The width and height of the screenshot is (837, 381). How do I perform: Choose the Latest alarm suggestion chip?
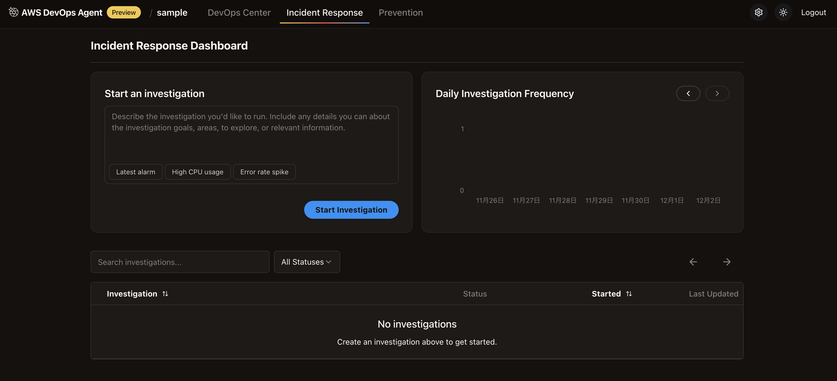pyautogui.click(x=136, y=172)
